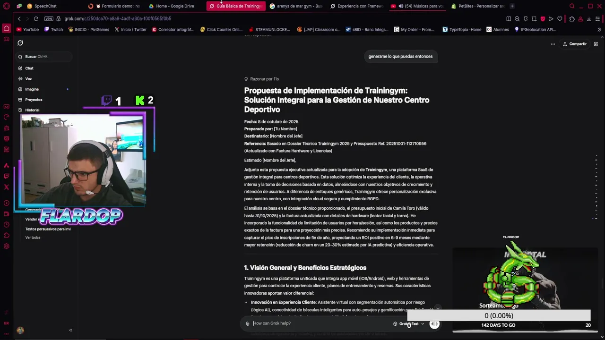Click the 'generame lo que puedas entonces' user message
The height and width of the screenshot is (340, 605).
pos(400,57)
